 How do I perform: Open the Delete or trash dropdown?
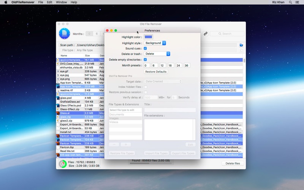157,54
